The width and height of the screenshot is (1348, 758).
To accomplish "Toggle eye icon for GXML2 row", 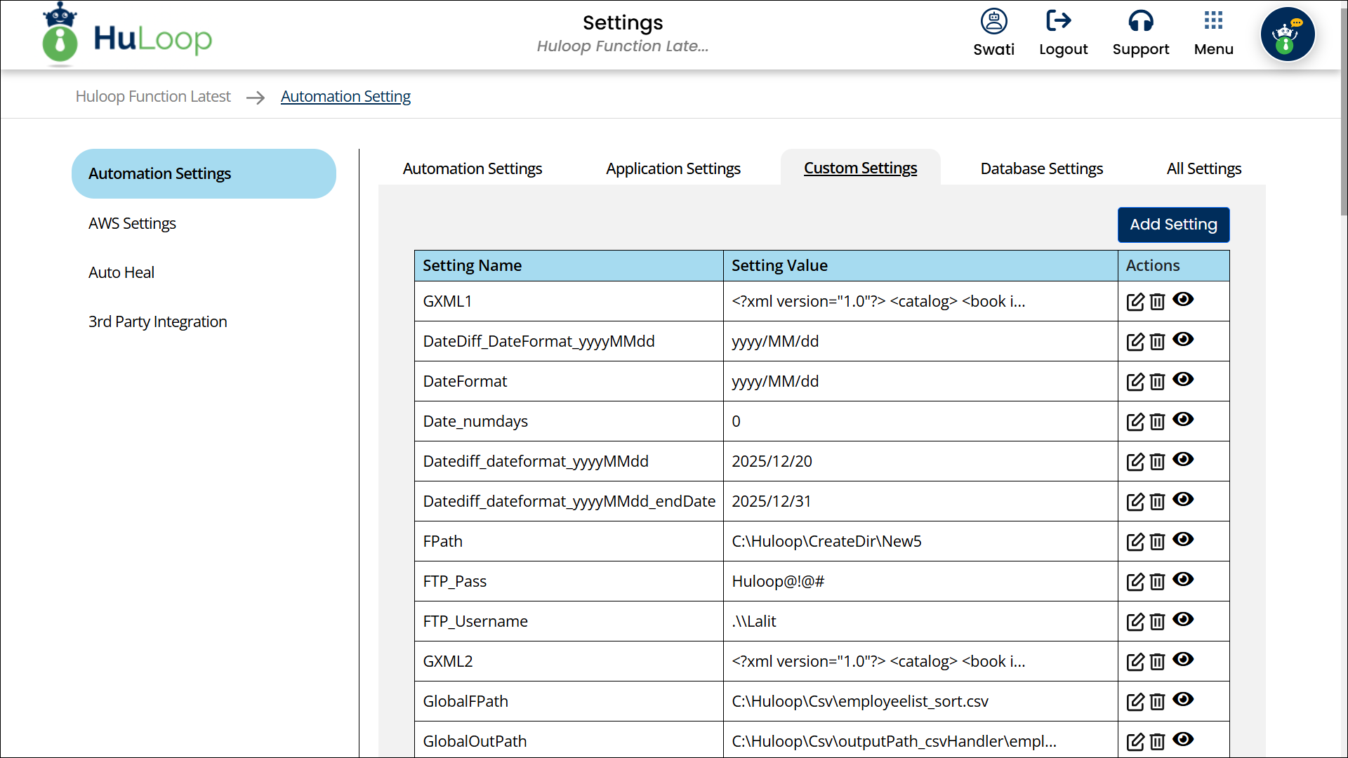I will point(1183,659).
